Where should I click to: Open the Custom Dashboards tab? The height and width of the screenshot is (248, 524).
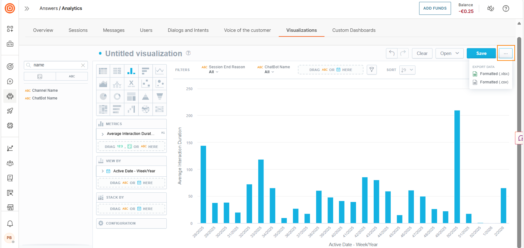point(354,30)
